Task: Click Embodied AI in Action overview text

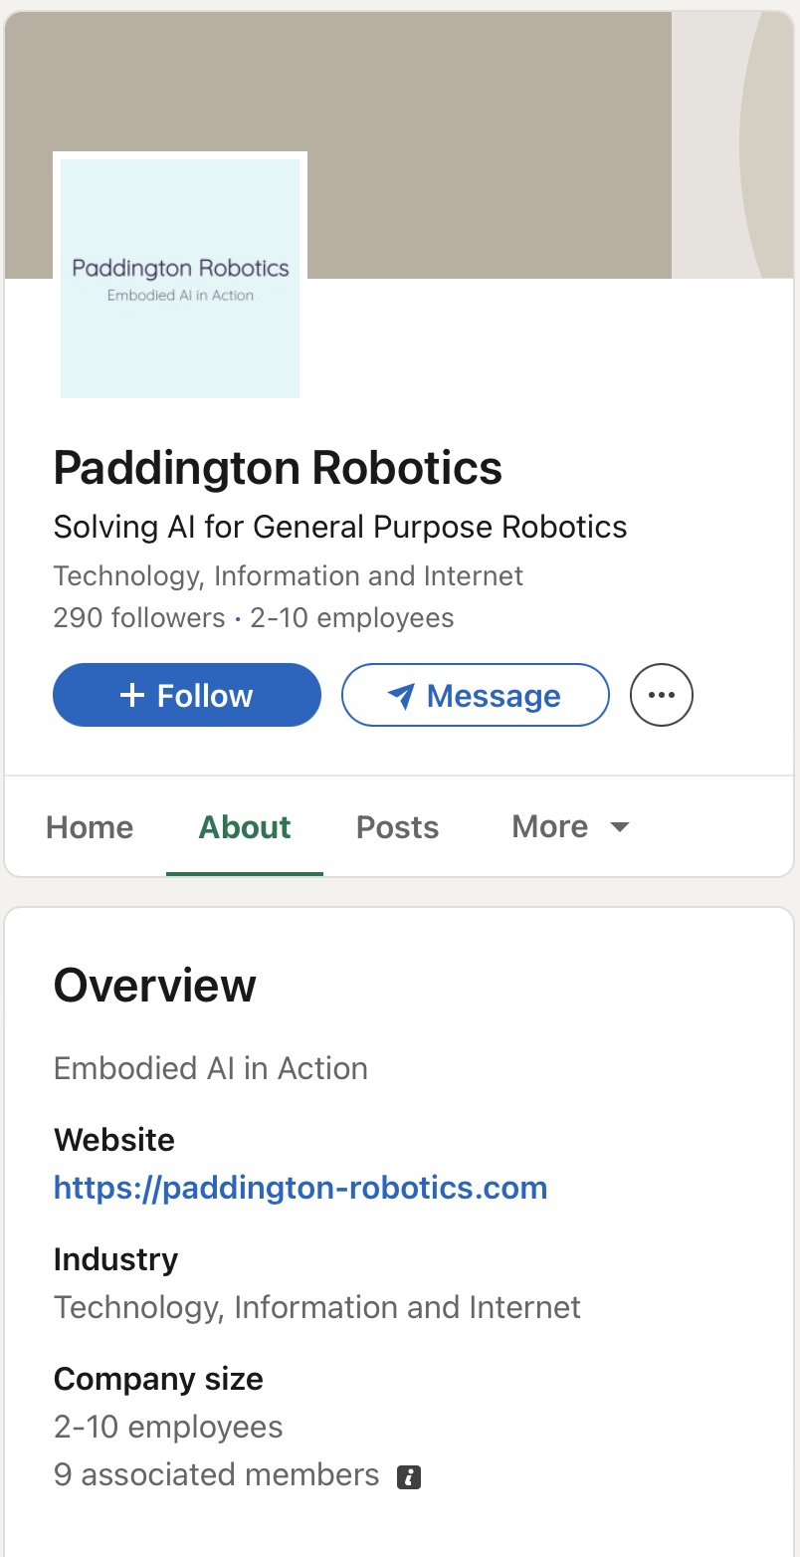Action: click(x=211, y=1068)
